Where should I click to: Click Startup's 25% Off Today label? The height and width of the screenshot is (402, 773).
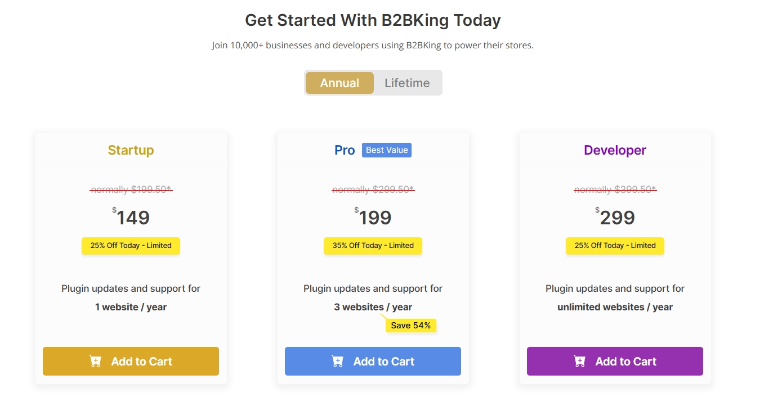(131, 246)
